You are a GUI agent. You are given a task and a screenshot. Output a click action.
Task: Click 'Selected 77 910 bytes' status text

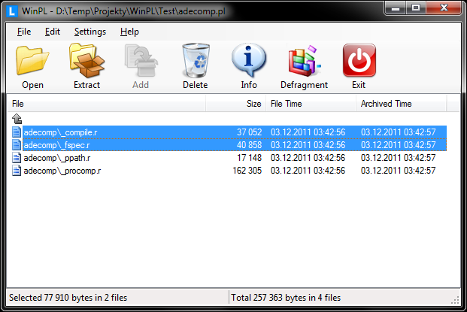coord(68,298)
